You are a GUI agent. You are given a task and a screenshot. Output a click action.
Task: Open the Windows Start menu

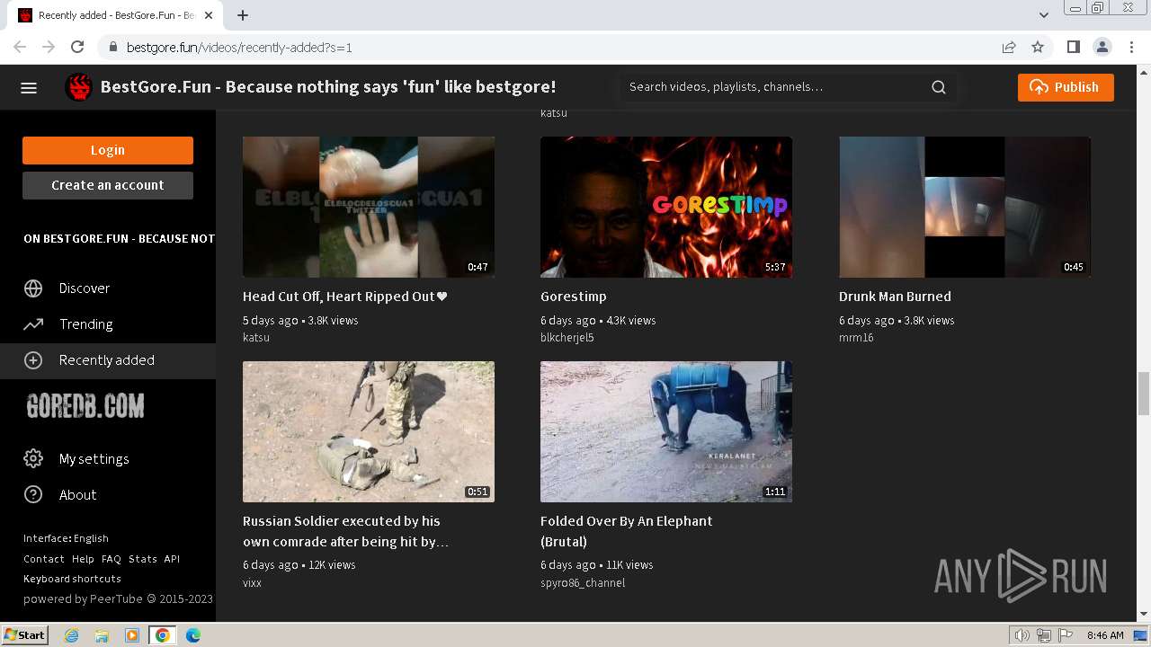(24, 635)
